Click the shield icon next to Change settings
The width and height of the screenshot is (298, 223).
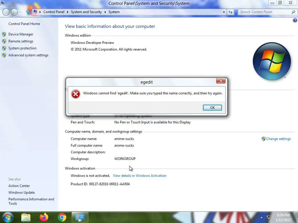tap(263, 139)
